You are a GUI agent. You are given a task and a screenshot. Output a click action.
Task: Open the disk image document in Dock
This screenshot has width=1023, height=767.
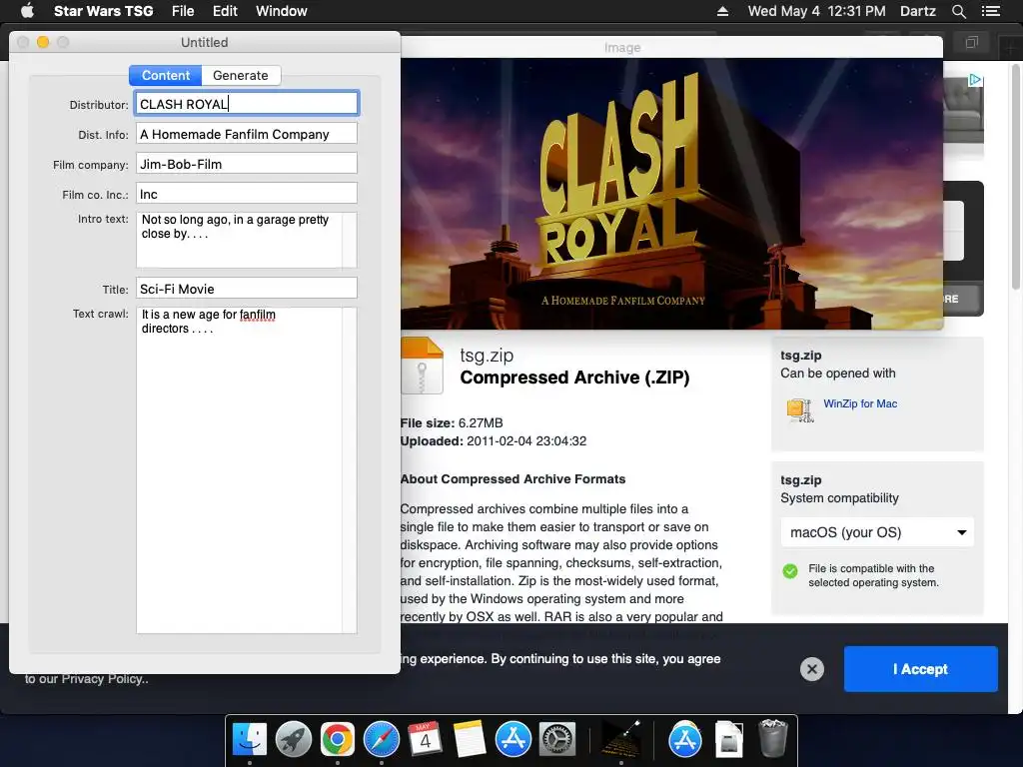click(728, 740)
